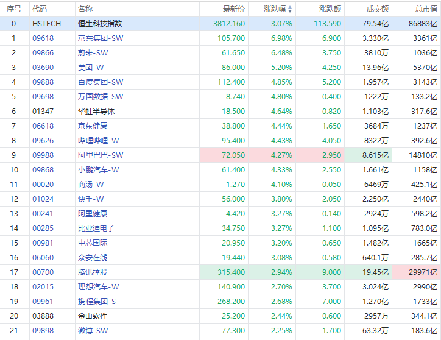
Task: Open the 万国数据-SW stock link
Action: 101,97
